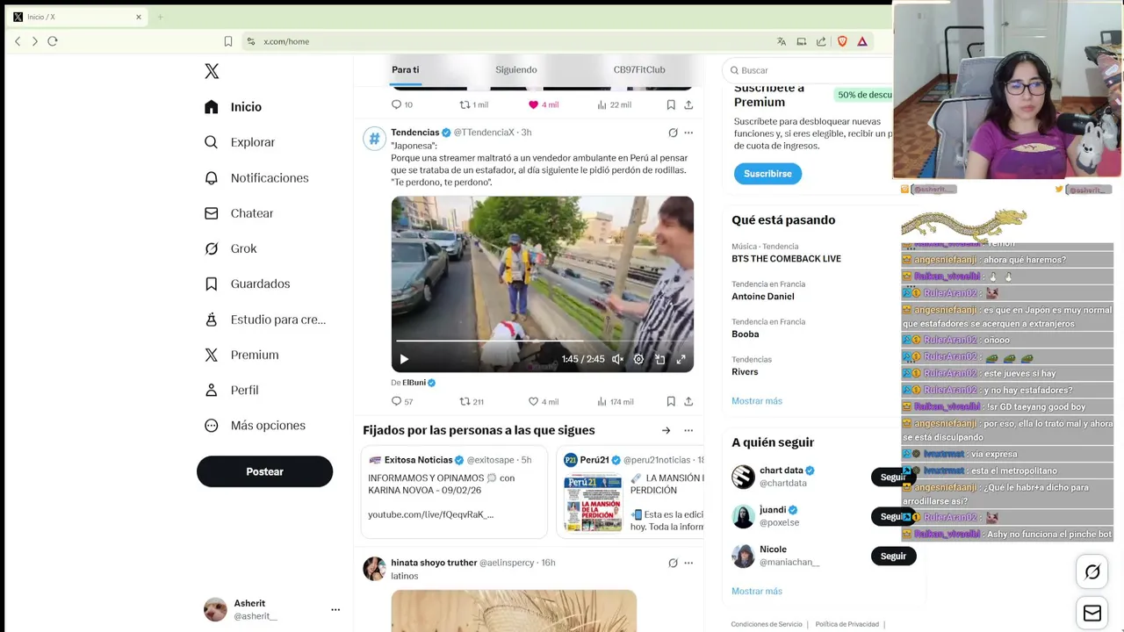Click the Buscar search field
Image resolution: width=1124 pixels, height=632 pixels.
point(808,70)
